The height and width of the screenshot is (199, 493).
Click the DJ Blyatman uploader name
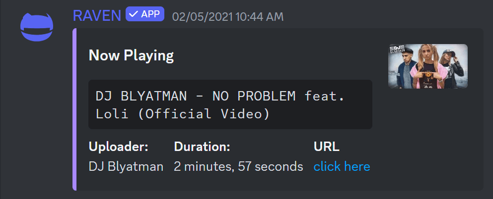point(126,166)
